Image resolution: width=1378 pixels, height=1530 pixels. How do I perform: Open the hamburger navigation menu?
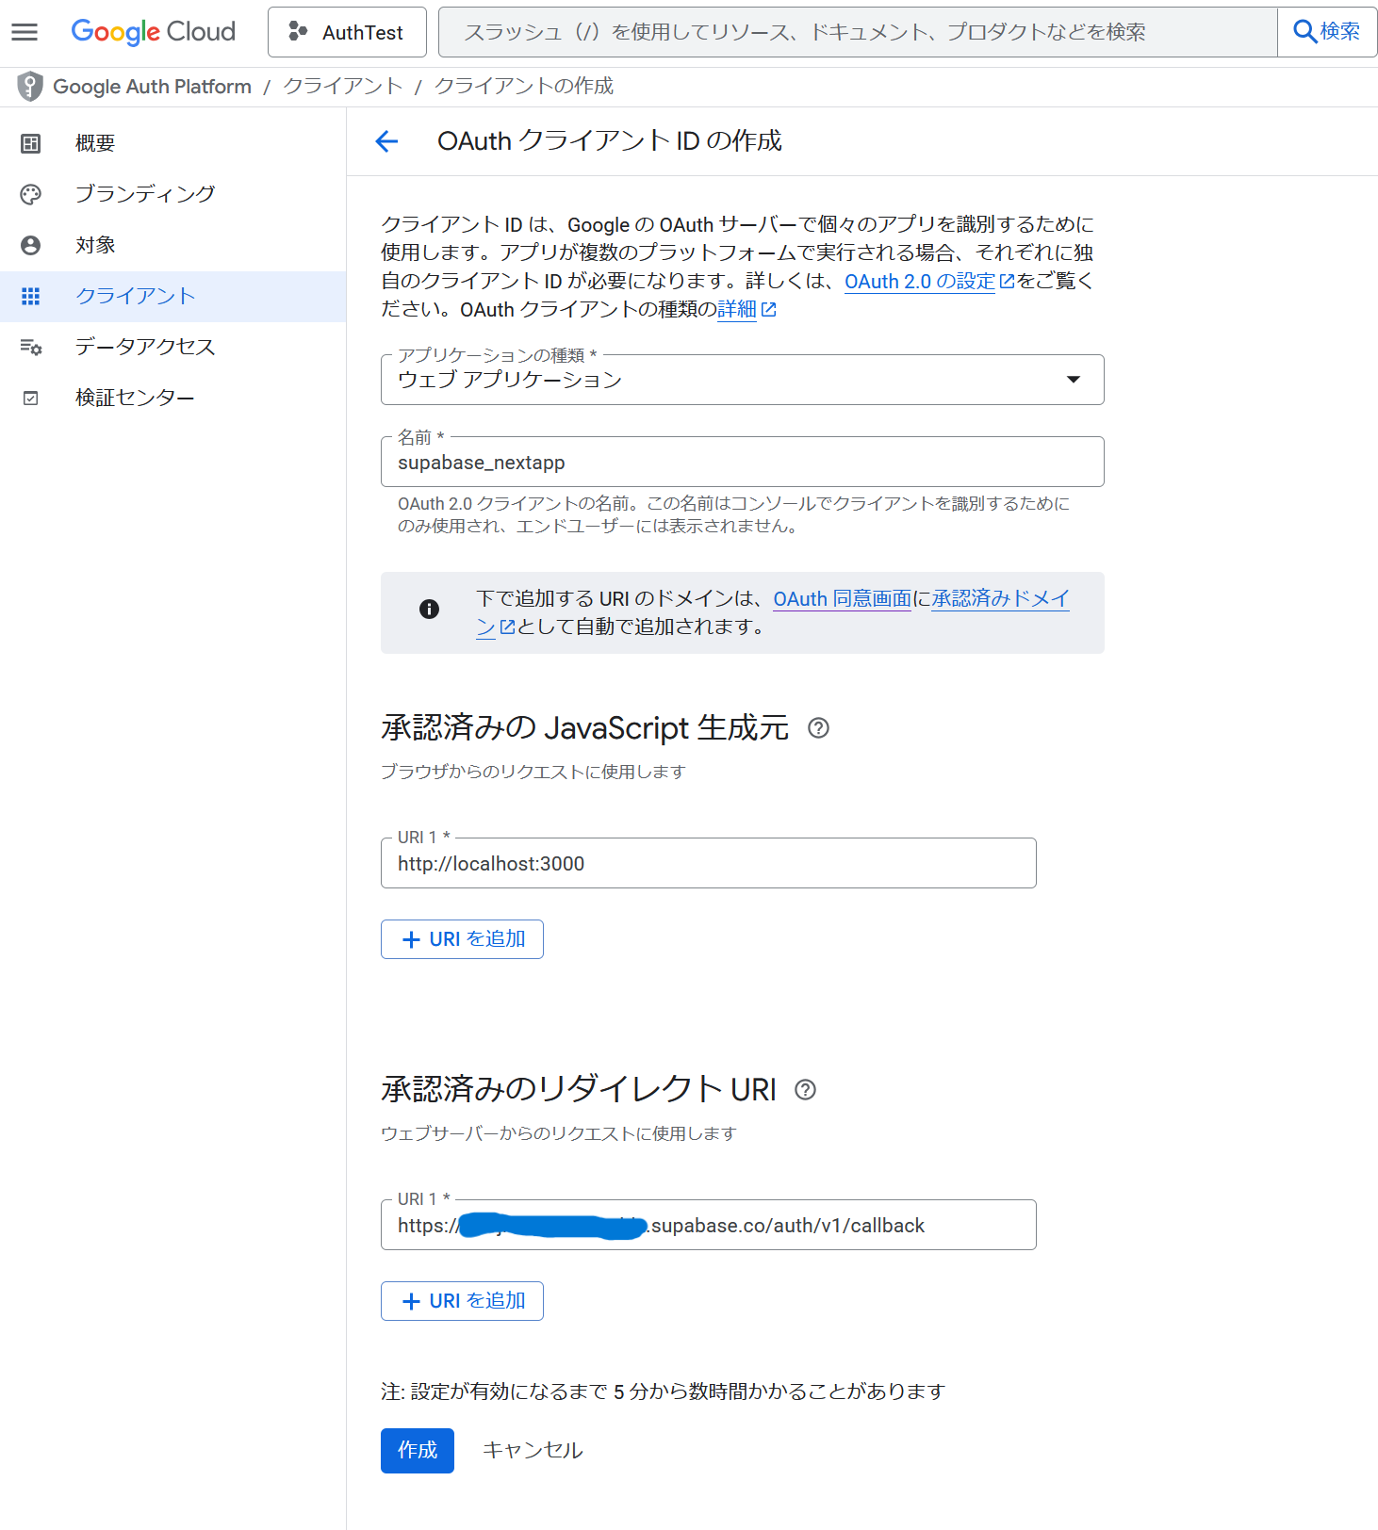coord(25,32)
